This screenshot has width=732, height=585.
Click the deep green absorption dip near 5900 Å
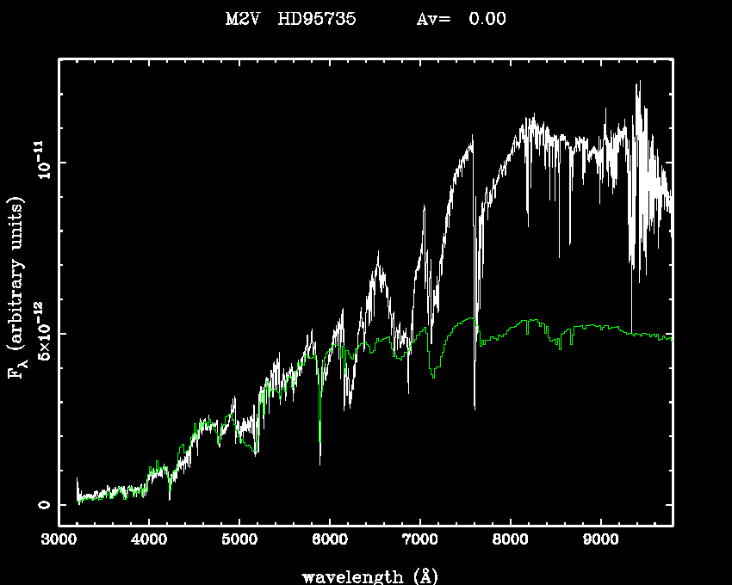coord(320,439)
